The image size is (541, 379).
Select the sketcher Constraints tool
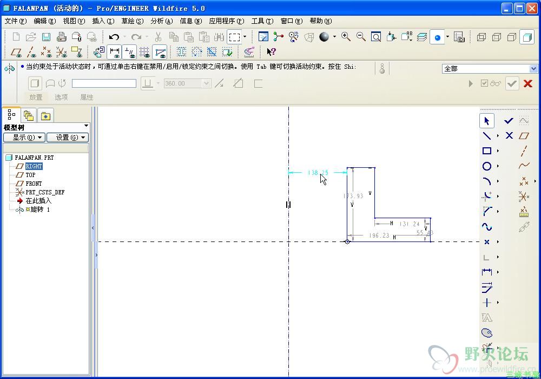(486, 303)
